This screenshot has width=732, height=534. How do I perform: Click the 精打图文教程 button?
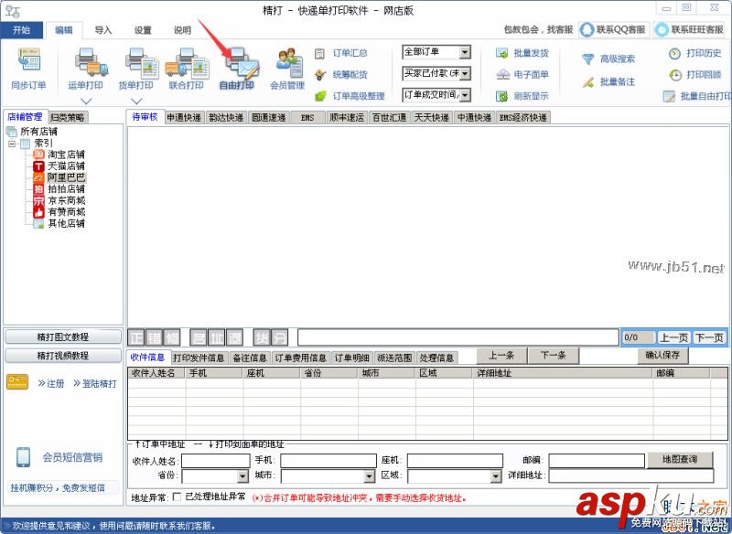[x=63, y=336]
